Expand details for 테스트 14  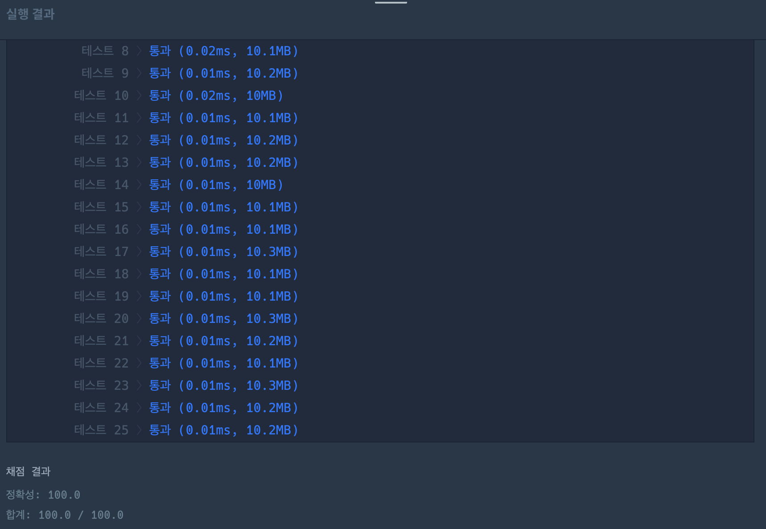(139, 185)
